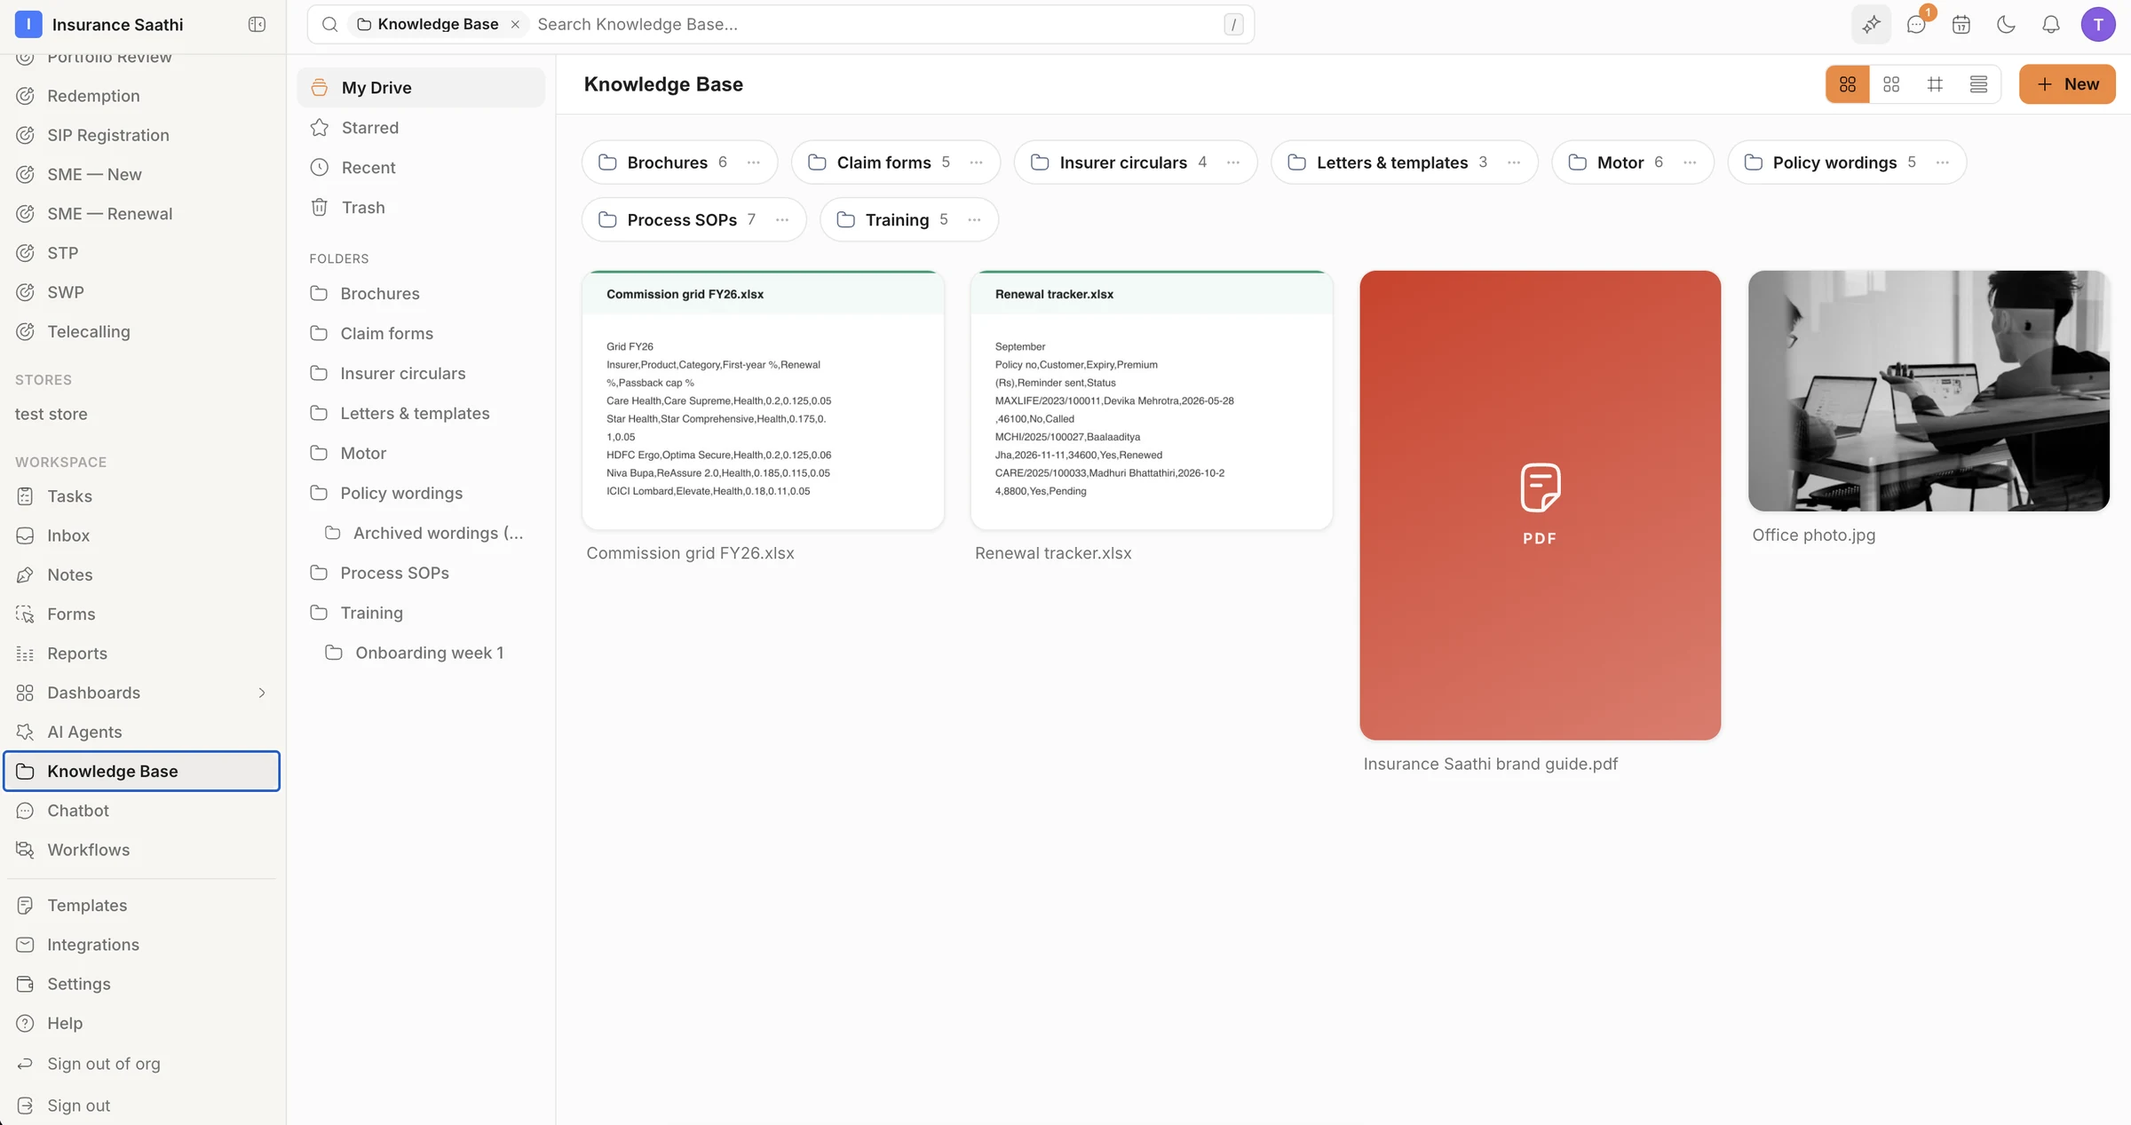This screenshot has height=1125, width=2131.
Task: Open more options for Letters & templates chip
Action: [x=1514, y=162]
